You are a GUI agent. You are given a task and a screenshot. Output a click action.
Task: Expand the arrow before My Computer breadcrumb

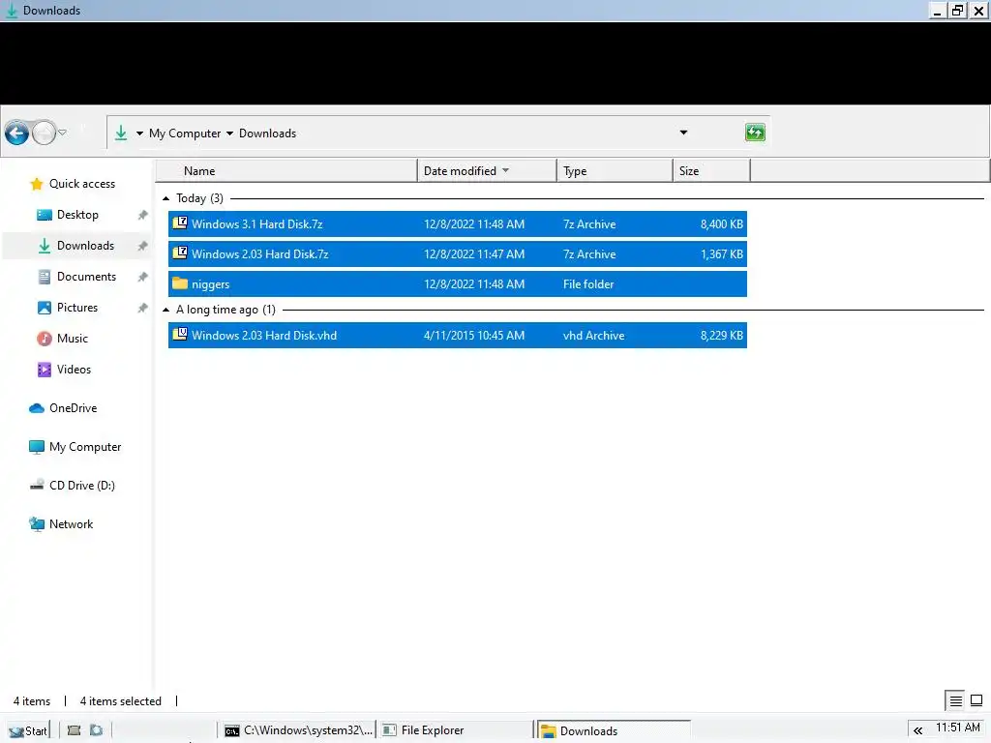tap(139, 134)
